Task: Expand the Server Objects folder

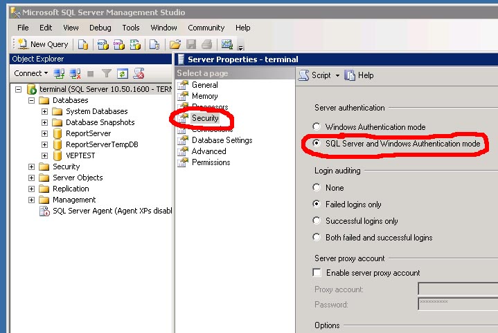Action: coord(31,178)
